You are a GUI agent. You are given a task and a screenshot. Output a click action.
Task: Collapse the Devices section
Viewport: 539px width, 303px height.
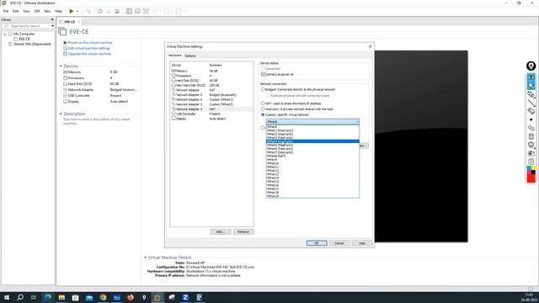[61, 66]
